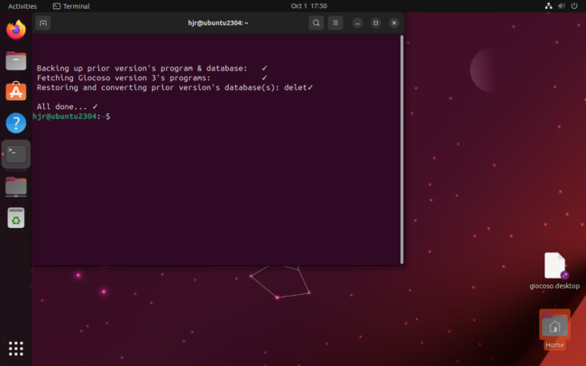Click 'Fetching Giocoso version 3's programs' line
The width and height of the screenshot is (586, 366).
[x=152, y=78]
